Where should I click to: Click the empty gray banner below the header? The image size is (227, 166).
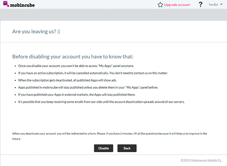[x=113, y=15]
